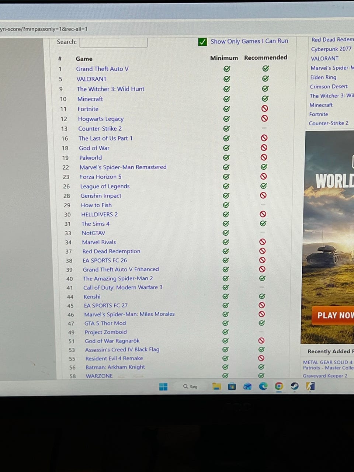
Task: Open the Microsoft Edge taskbar icon
Action: click(x=263, y=386)
